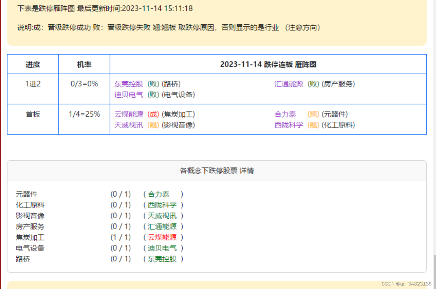Click the (败) status beside 迪贝电气
Screen dimensions: 436x289
click(x=153, y=95)
